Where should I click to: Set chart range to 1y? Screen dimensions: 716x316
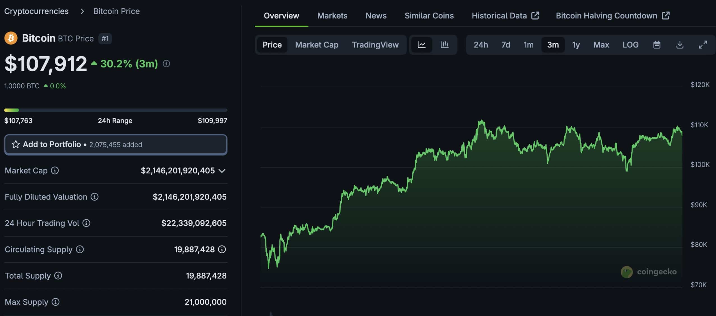pos(576,45)
